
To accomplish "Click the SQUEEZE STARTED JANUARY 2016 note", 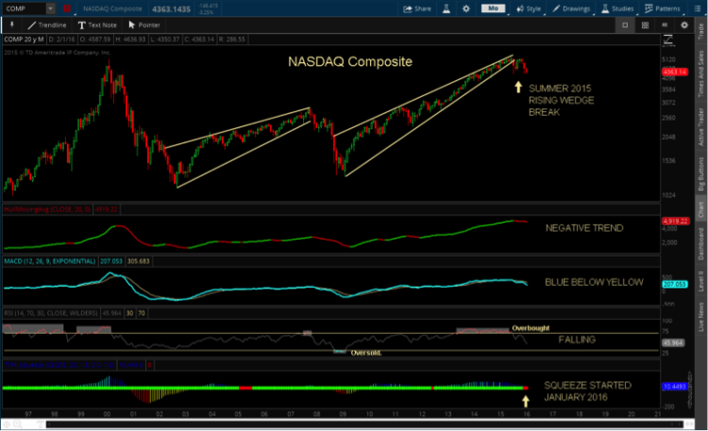I will coord(587,391).
